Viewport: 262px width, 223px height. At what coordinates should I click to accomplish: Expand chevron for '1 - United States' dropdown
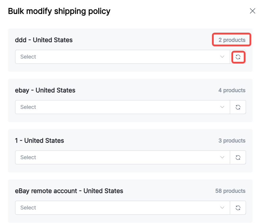pyautogui.click(x=222, y=157)
